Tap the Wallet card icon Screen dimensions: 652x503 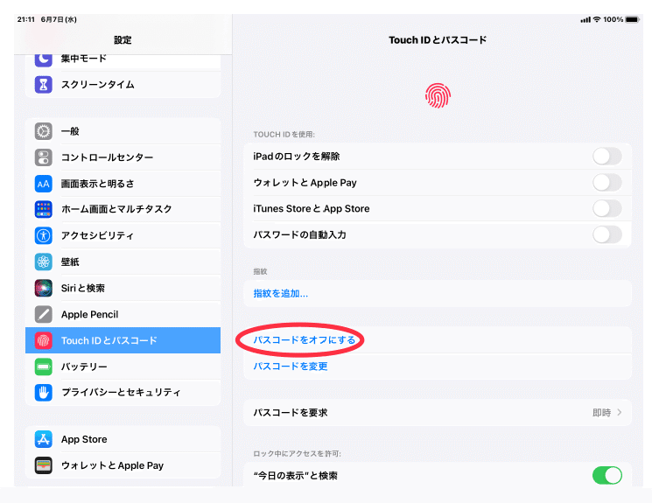(x=43, y=465)
